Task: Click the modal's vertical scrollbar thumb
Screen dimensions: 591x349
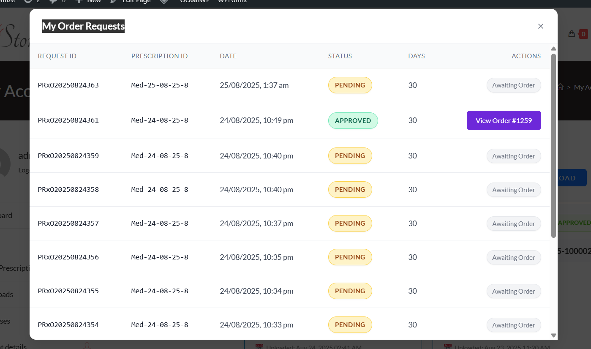Action: click(553, 144)
